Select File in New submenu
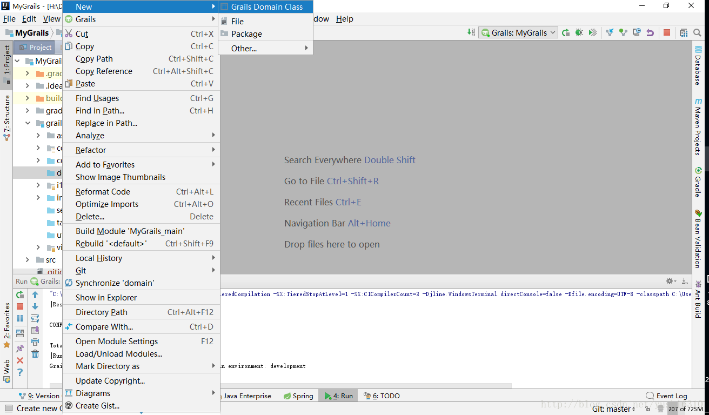The image size is (709, 415). click(x=265, y=21)
